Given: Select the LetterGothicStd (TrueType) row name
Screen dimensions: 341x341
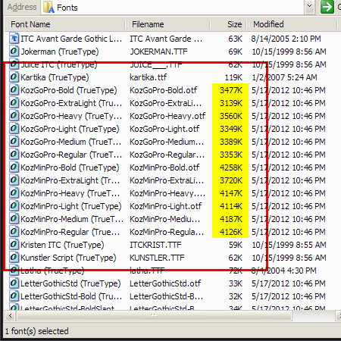Looking at the screenshot, I should coord(70,283).
